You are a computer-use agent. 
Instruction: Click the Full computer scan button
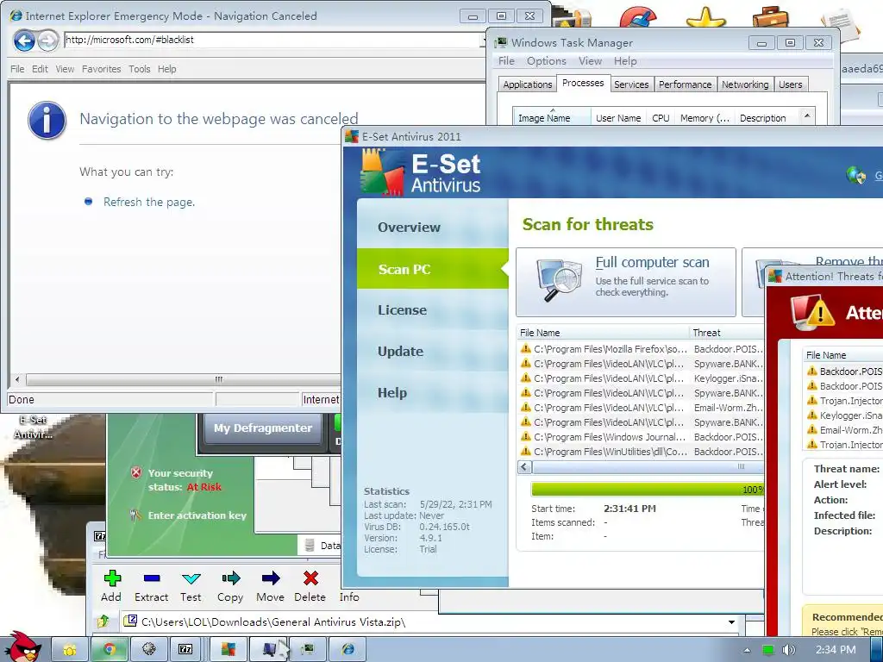tap(626, 282)
